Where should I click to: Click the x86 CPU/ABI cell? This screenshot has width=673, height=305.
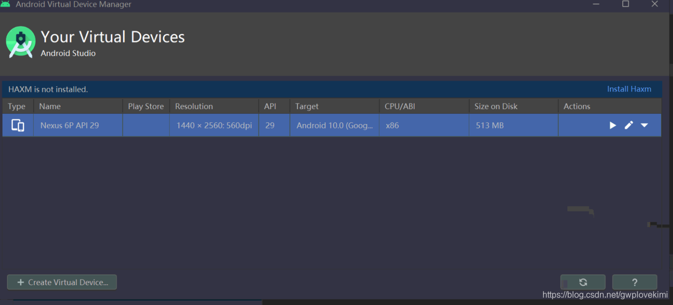coord(424,125)
